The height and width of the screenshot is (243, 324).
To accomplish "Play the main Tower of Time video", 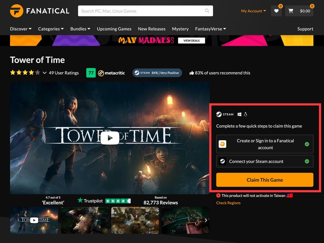I will pyautogui.click(x=110, y=138).
